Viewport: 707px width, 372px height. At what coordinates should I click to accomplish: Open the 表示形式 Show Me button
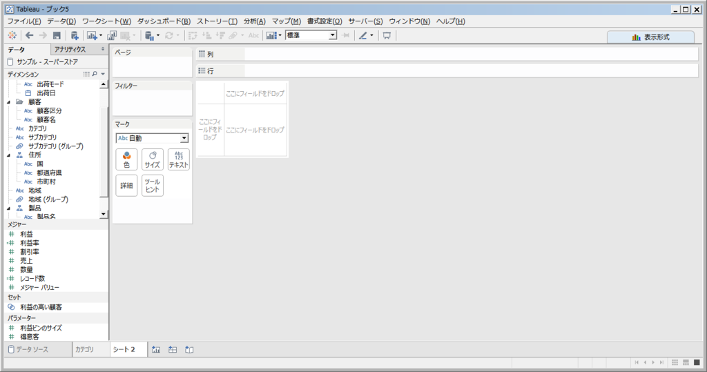click(x=650, y=37)
